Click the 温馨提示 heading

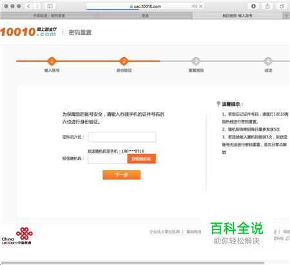click(x=232, y=104)
